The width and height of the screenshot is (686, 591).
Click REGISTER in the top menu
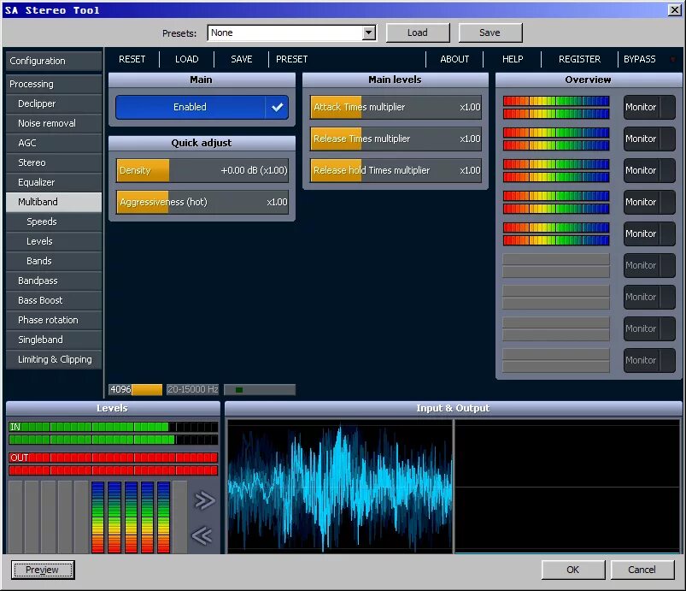580,59
